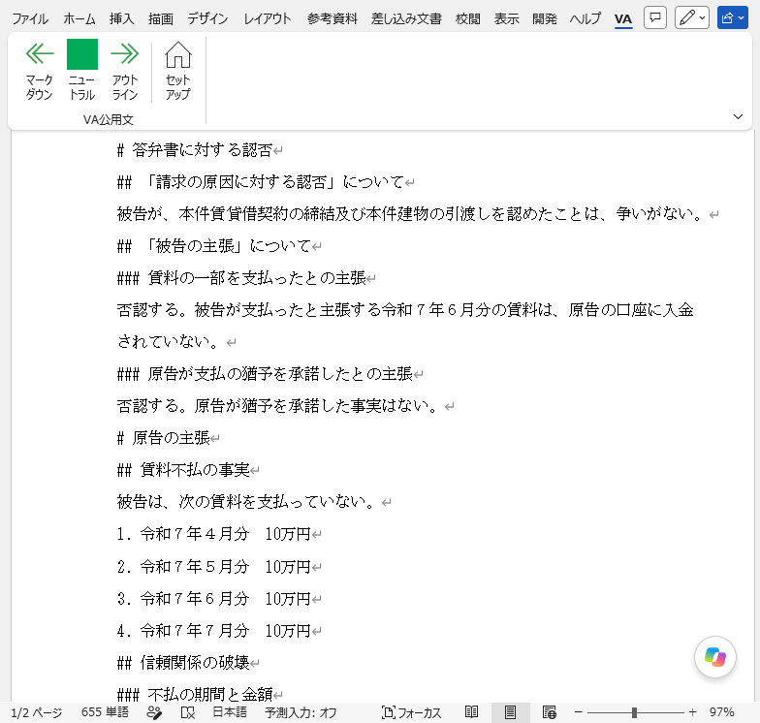Click the アウトライン right-arrow icon
Image resolution: width=760 pixels, height=723 pixels.
(124, 54)
